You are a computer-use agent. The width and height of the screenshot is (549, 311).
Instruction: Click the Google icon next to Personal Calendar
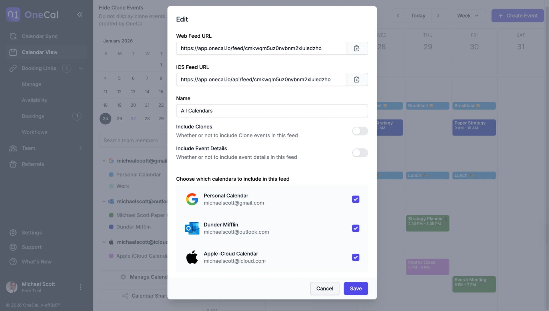pyautogui.click(x=192, y=199)
